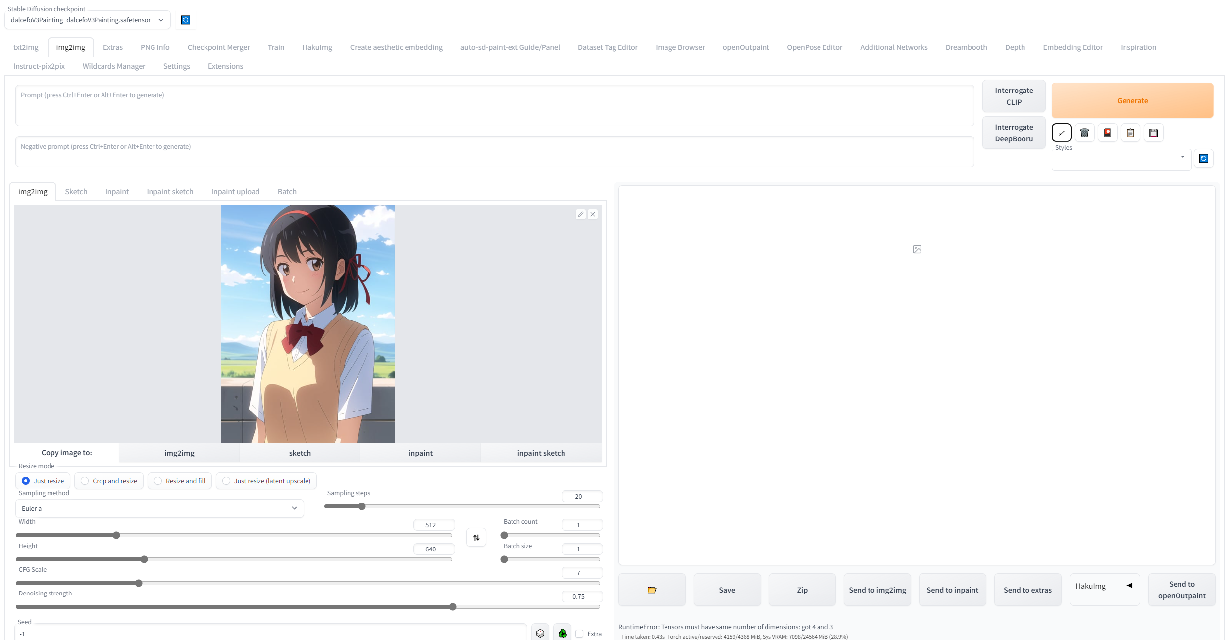The image size is (1228, 640).
Task: Open output folder with the folder icon
Action: click(652, 590)
